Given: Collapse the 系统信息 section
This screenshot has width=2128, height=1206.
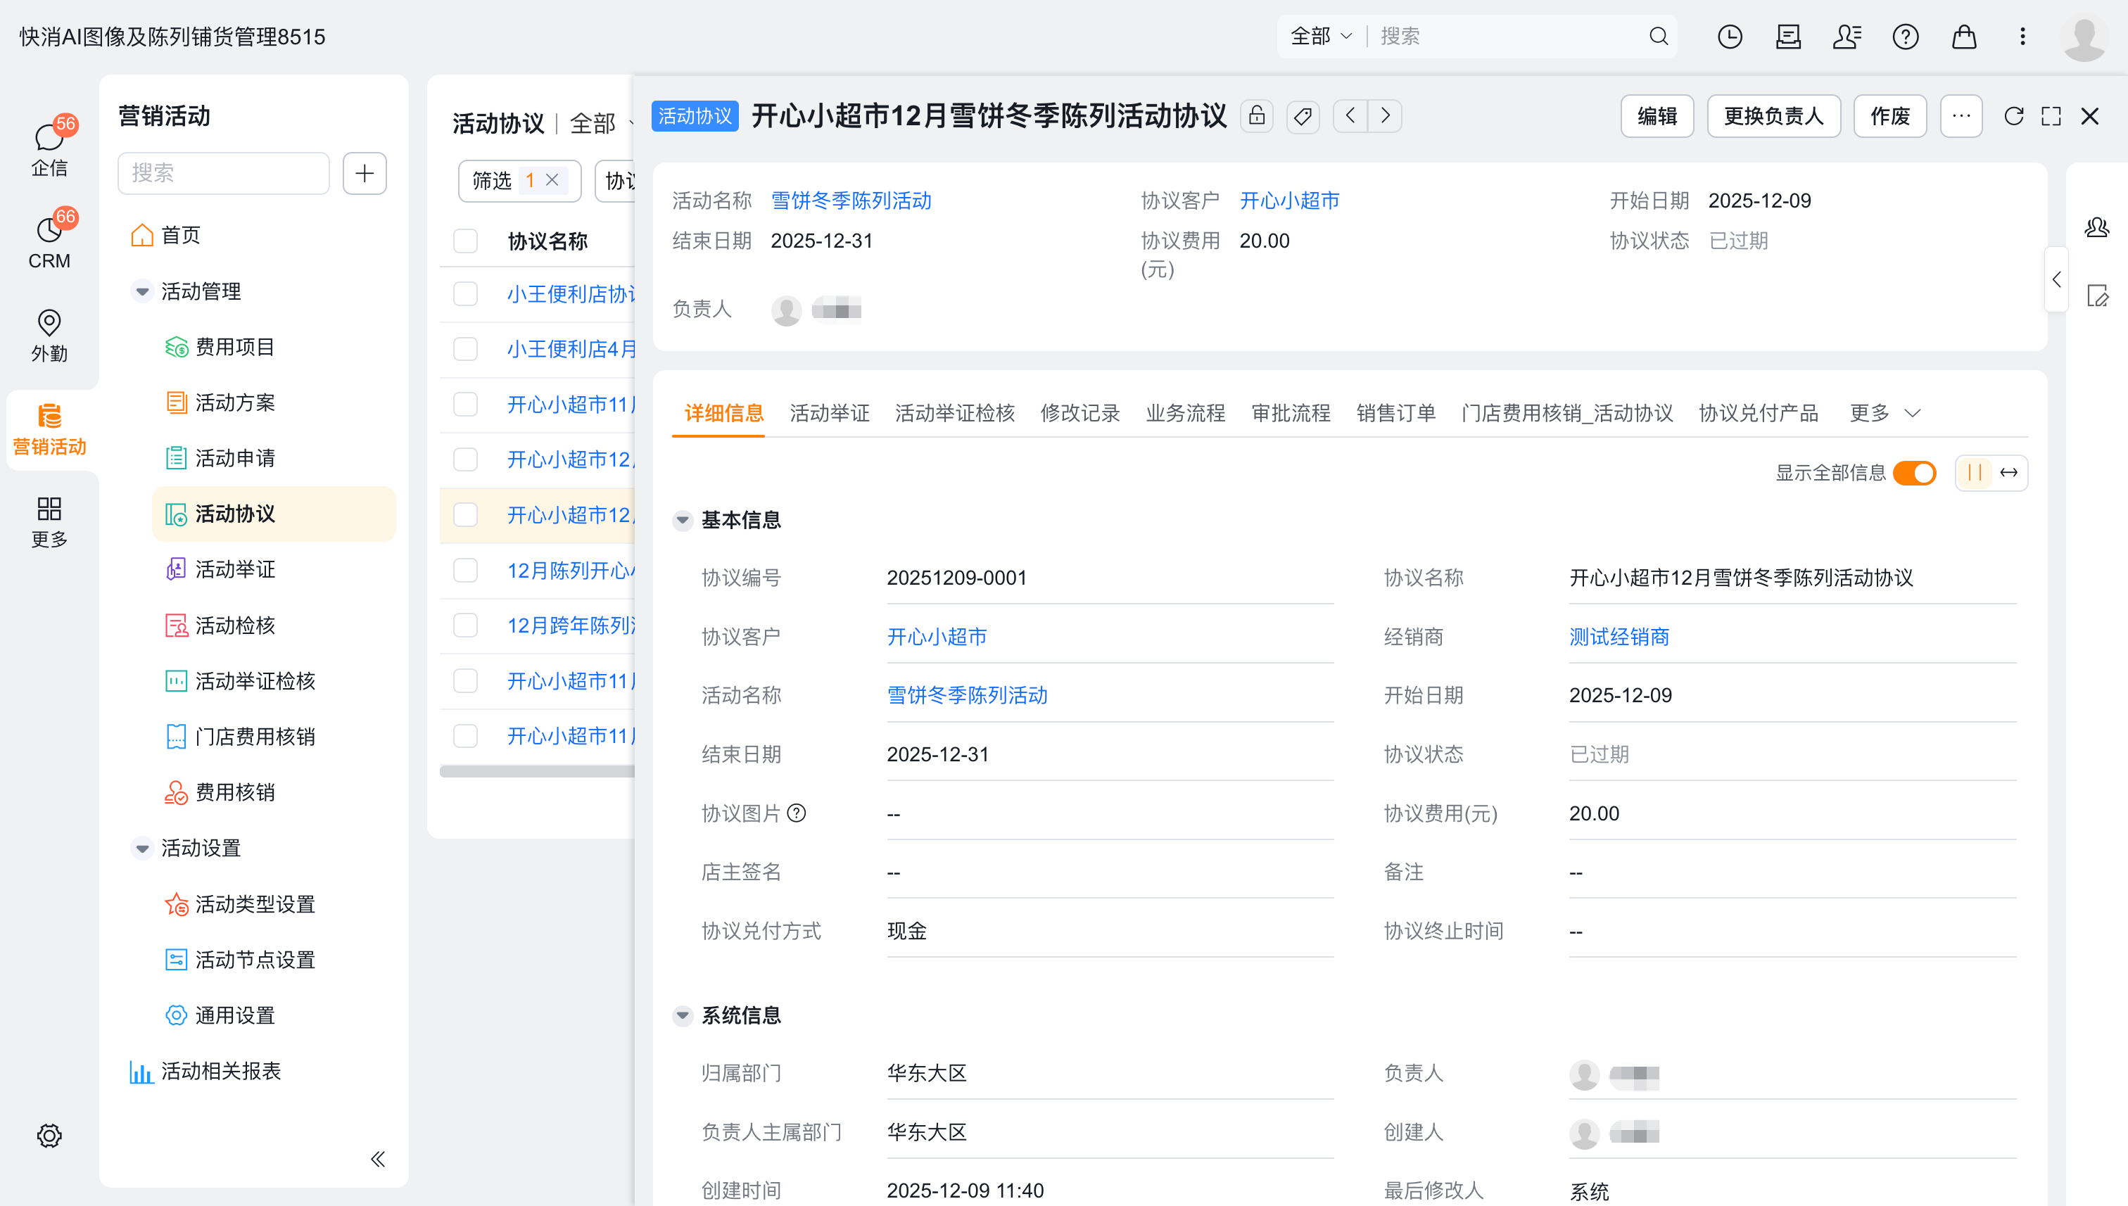Looking at the screenshot, I should click(x=683, y=1015).
